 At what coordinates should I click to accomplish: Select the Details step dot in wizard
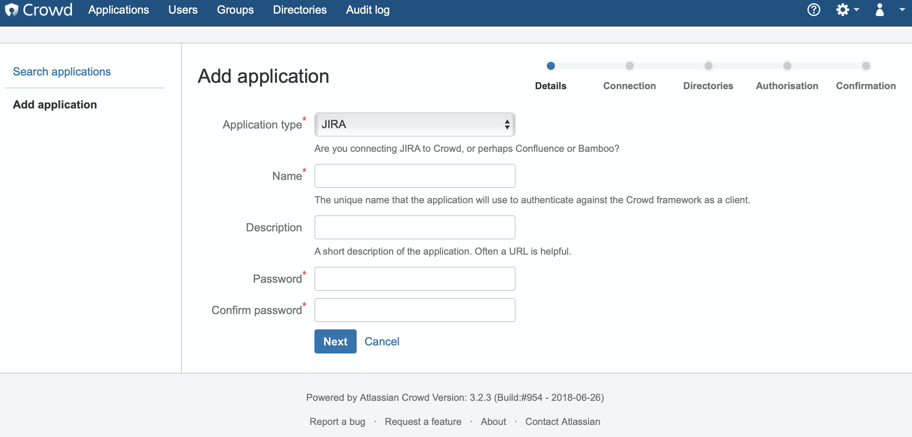point(551,65)
